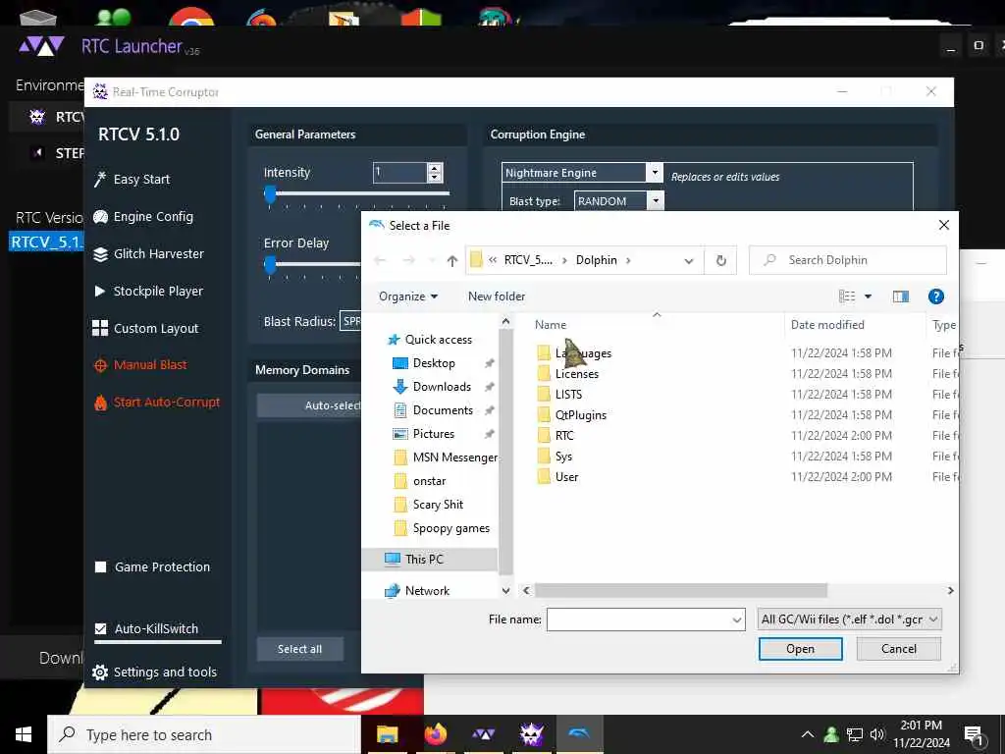Screen dimensions: 1005x754
Task: Click the file dialog help icon
Action: coord(935,296)
